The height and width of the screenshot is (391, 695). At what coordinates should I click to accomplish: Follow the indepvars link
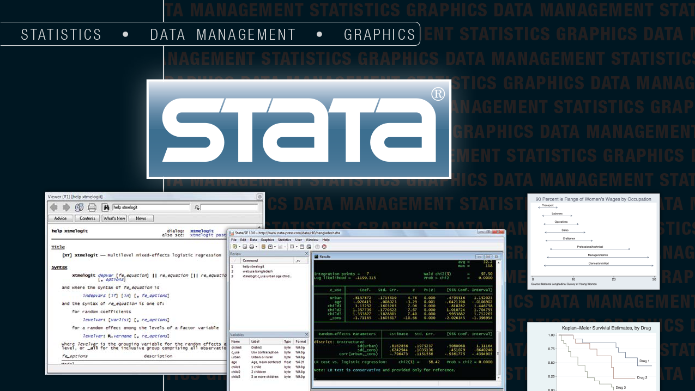(94, 295)
